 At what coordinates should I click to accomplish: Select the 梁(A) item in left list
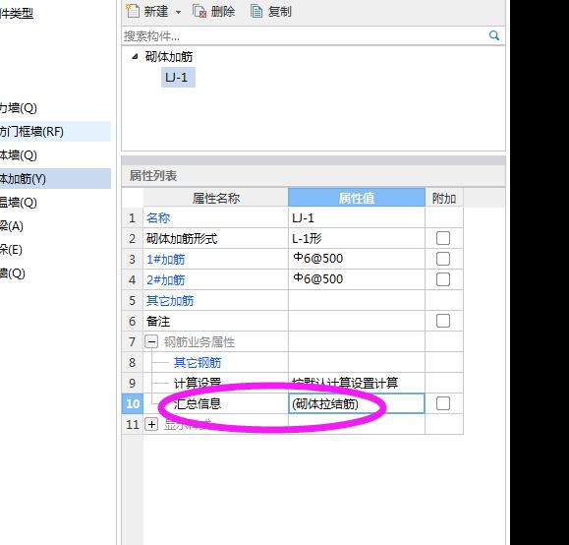pyautogui.click(x=12, y=226)
